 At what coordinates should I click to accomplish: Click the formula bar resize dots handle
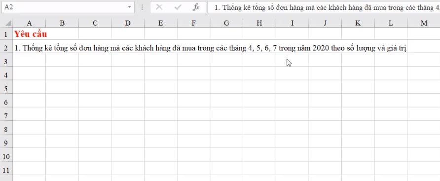[142, 7]
